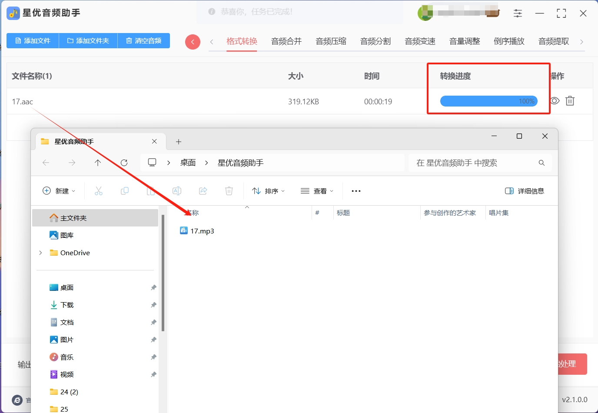Click the 星优音频助手 app logo
Screen dimensions: 598x413
13,13
